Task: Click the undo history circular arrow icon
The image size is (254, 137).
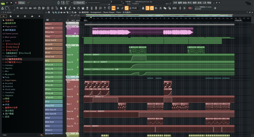Action: click(78, 8)
